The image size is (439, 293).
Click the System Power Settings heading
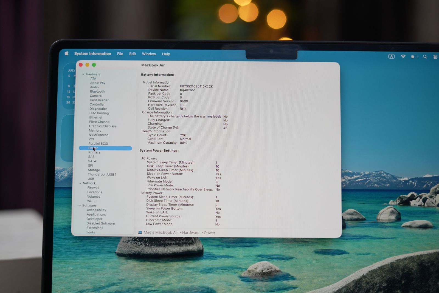[159, 150]
